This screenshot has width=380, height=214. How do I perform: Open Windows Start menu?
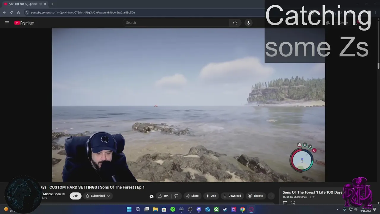point(129,209)
